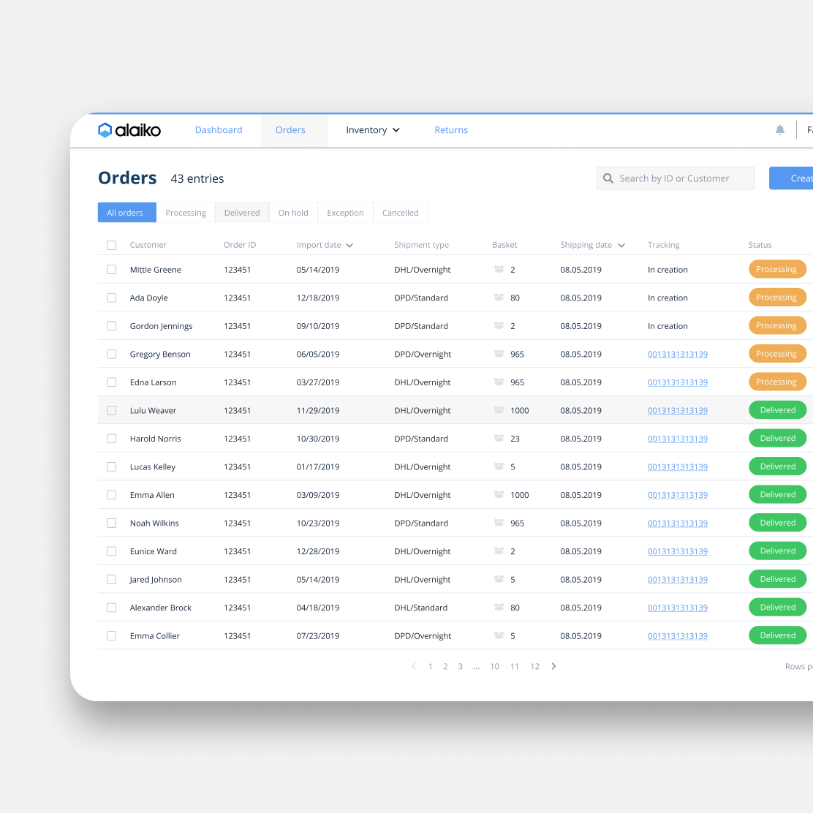The image size is (813, 813).
Task: Select the checkbox for Noah Wilkins
Action: tap(112, 523)
